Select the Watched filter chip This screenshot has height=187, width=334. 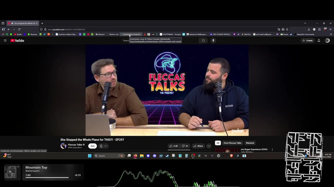coord(250,143)
